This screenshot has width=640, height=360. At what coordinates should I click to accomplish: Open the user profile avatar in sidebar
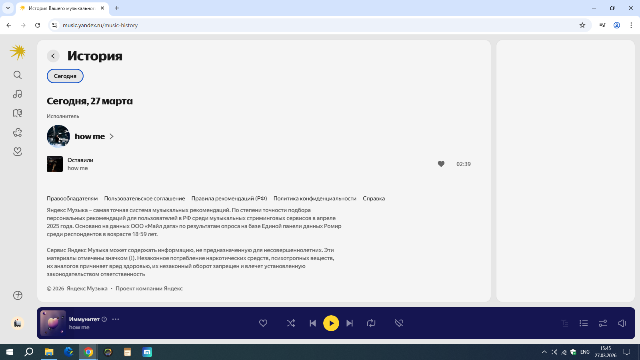18,323
